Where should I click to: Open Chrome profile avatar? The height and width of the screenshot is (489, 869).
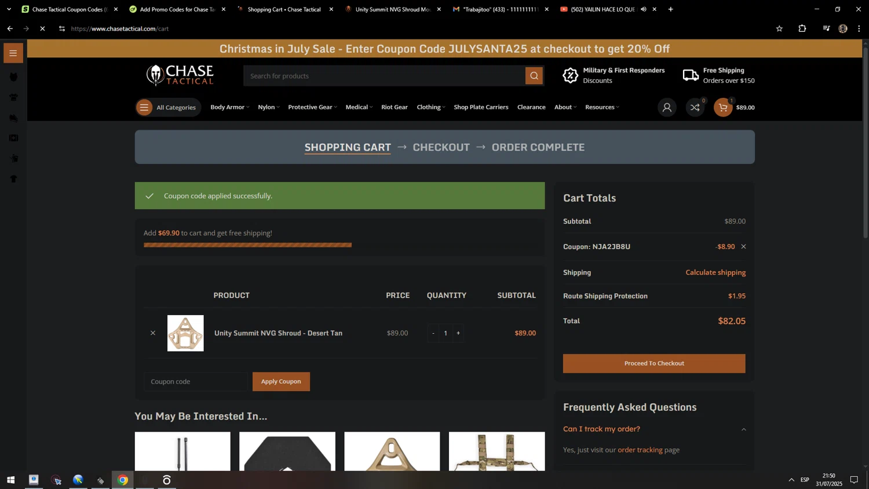pyautogui.click(x=843, y=28)
